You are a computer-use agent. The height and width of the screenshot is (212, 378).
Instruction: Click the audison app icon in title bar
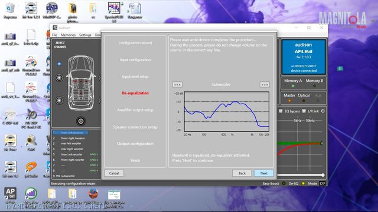tap(55, 28)
